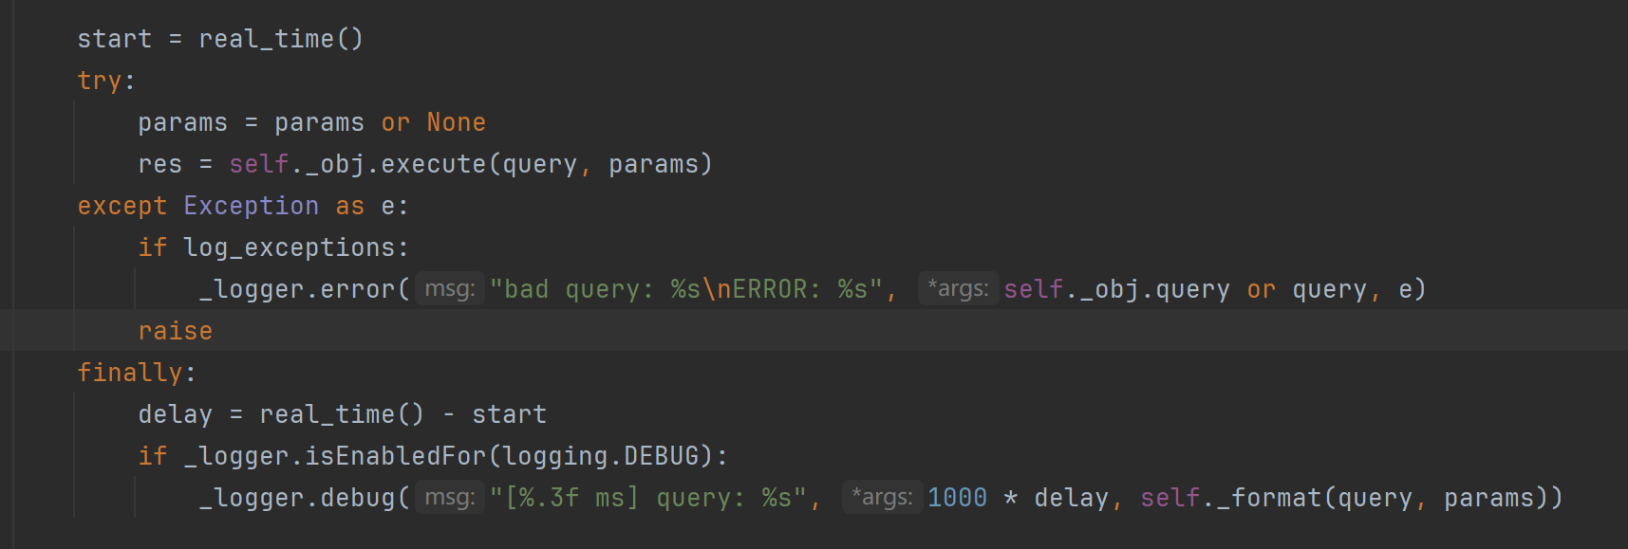This screenshot has height=549, width=1628.
Task: Click 'log_exceptions' in the if condition
Action: (x=290, y=247)
